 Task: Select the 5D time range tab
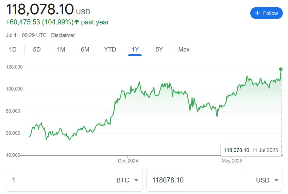pos(37,50)
